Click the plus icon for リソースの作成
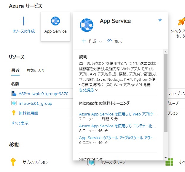185x172 pixels. (24, 21)
